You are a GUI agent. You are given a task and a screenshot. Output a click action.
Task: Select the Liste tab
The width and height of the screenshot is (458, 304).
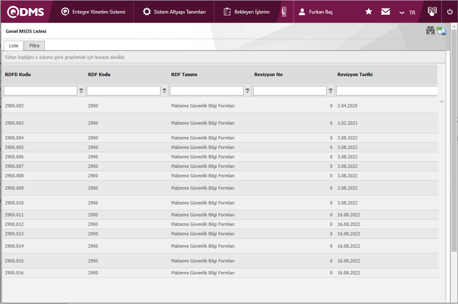[x=14, y=46]
